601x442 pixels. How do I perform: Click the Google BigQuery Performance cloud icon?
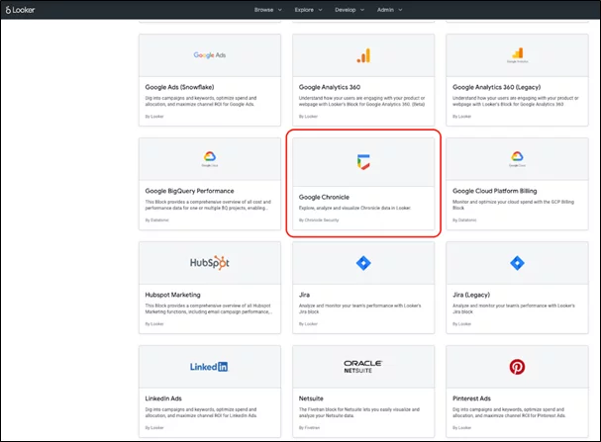pyautogui.click(x=210, y=158)
